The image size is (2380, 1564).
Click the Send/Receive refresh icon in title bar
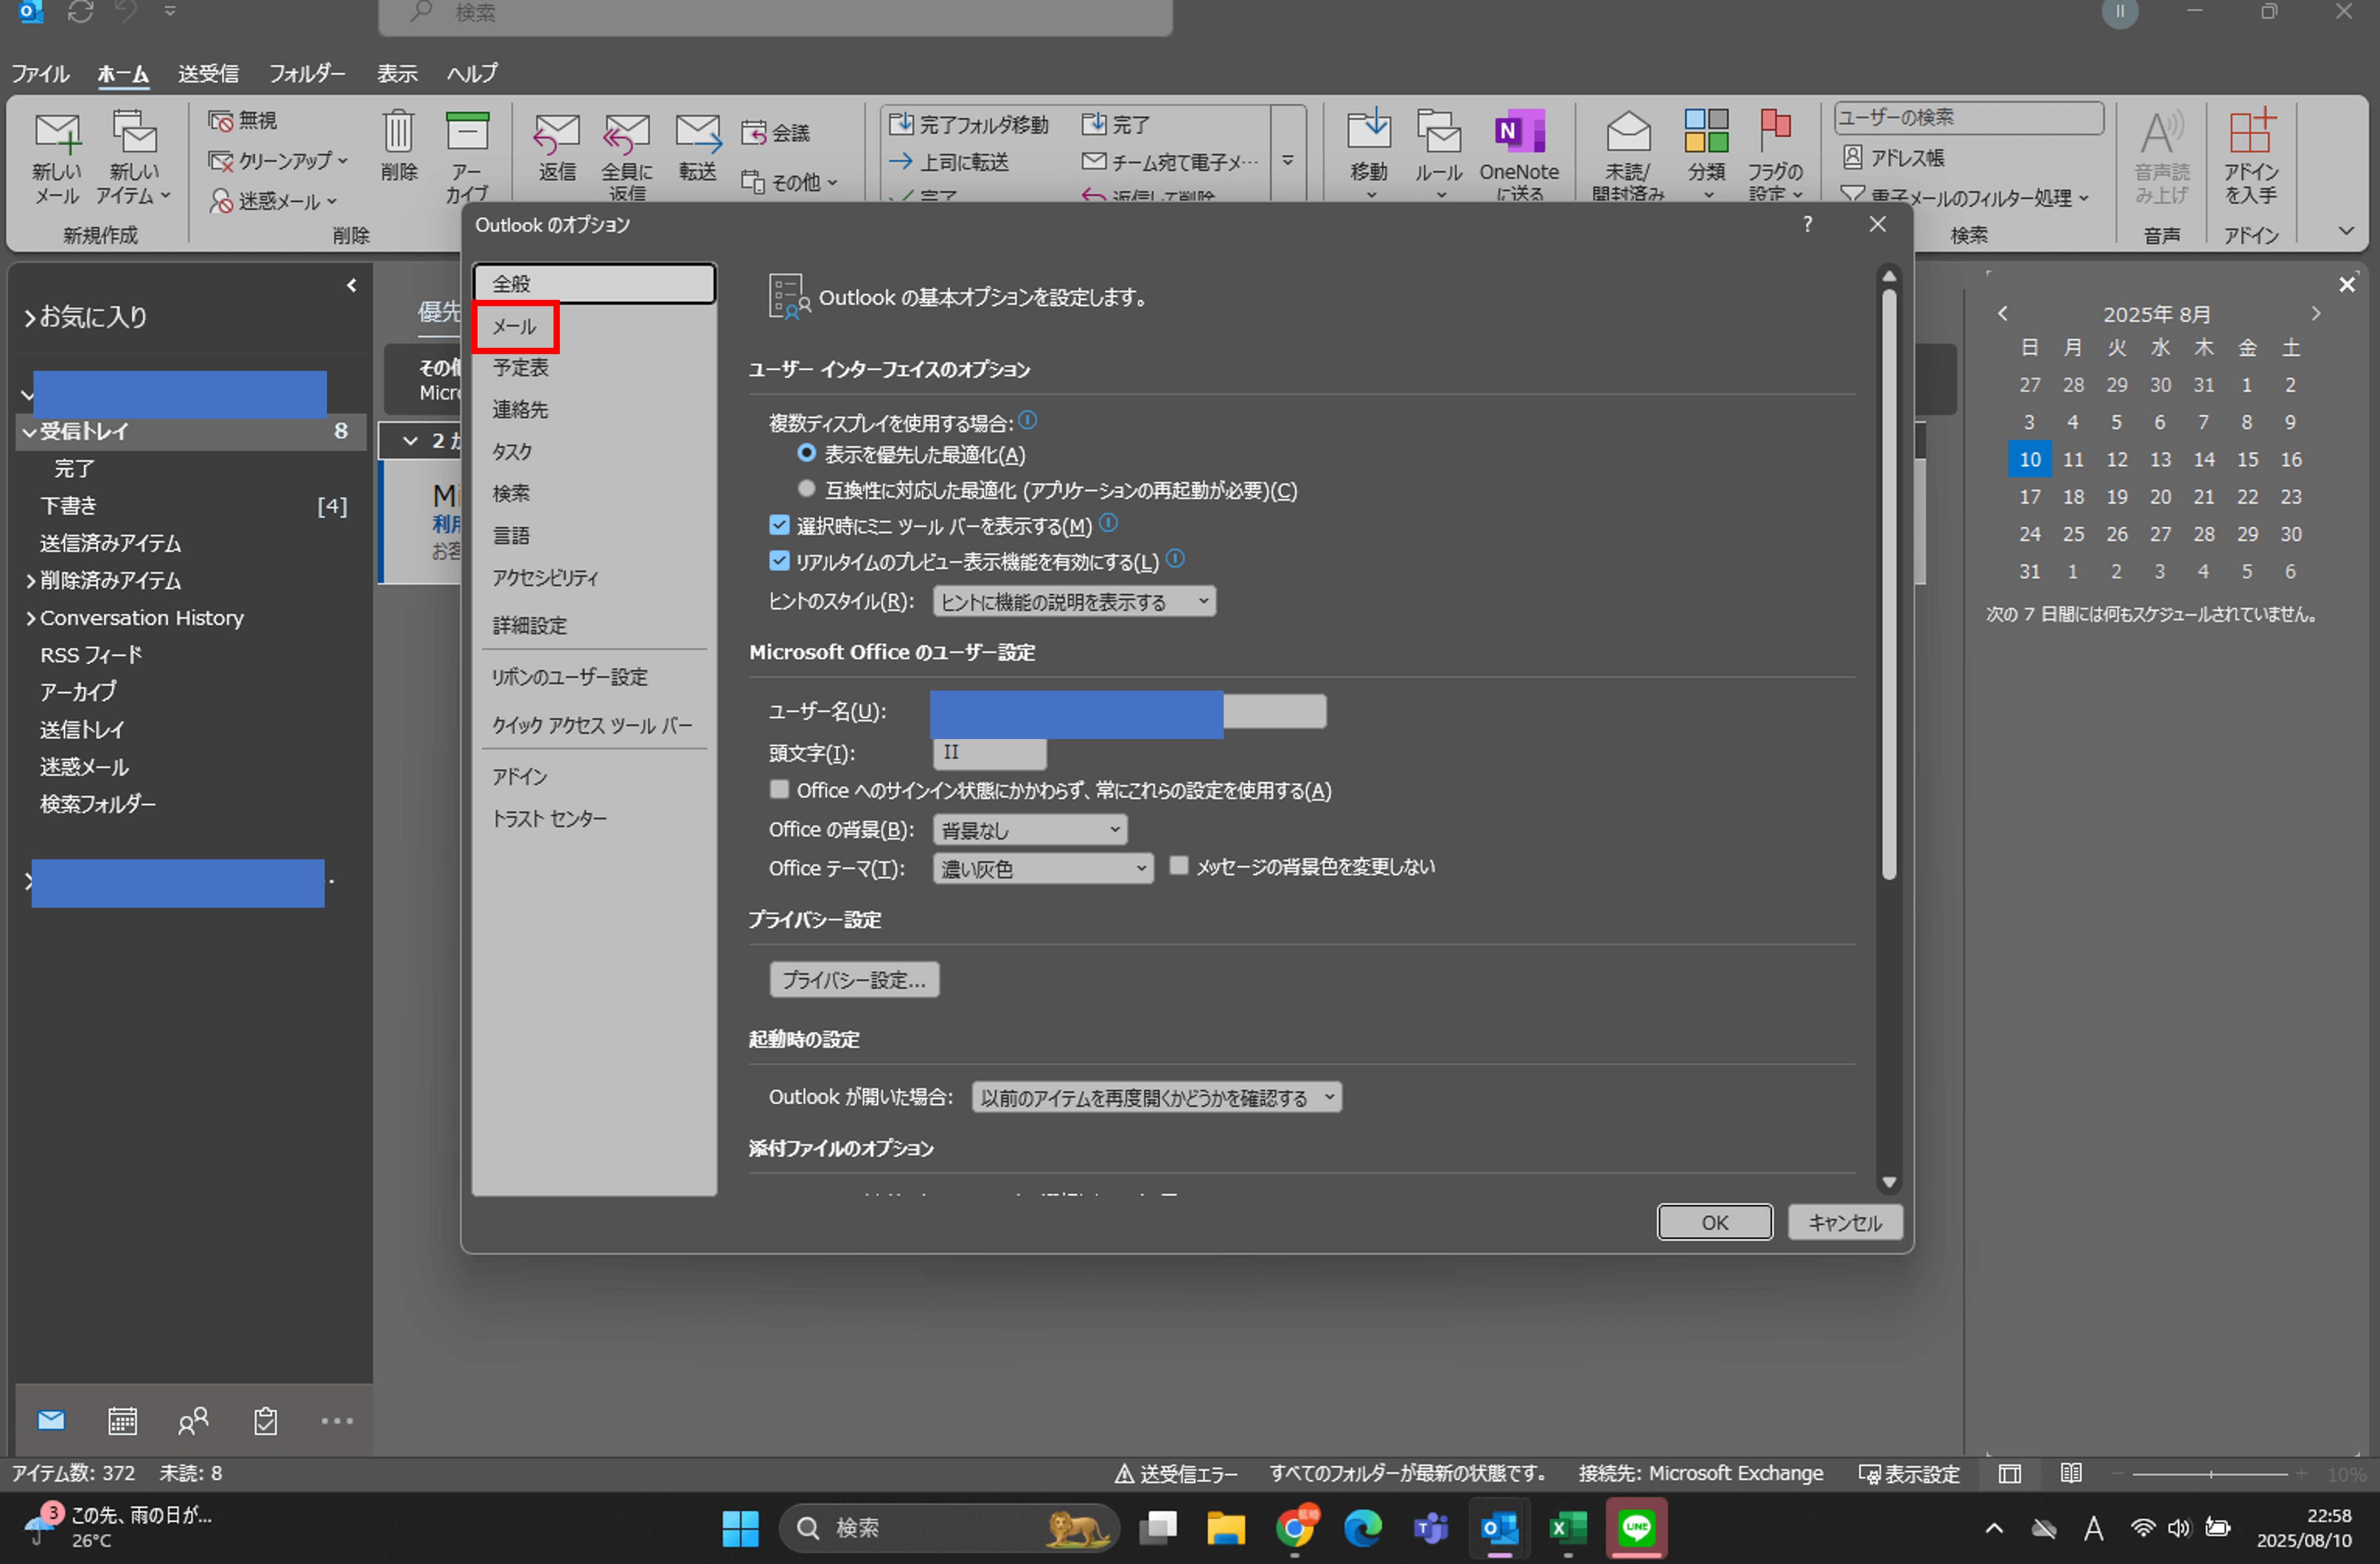(81, 12)
